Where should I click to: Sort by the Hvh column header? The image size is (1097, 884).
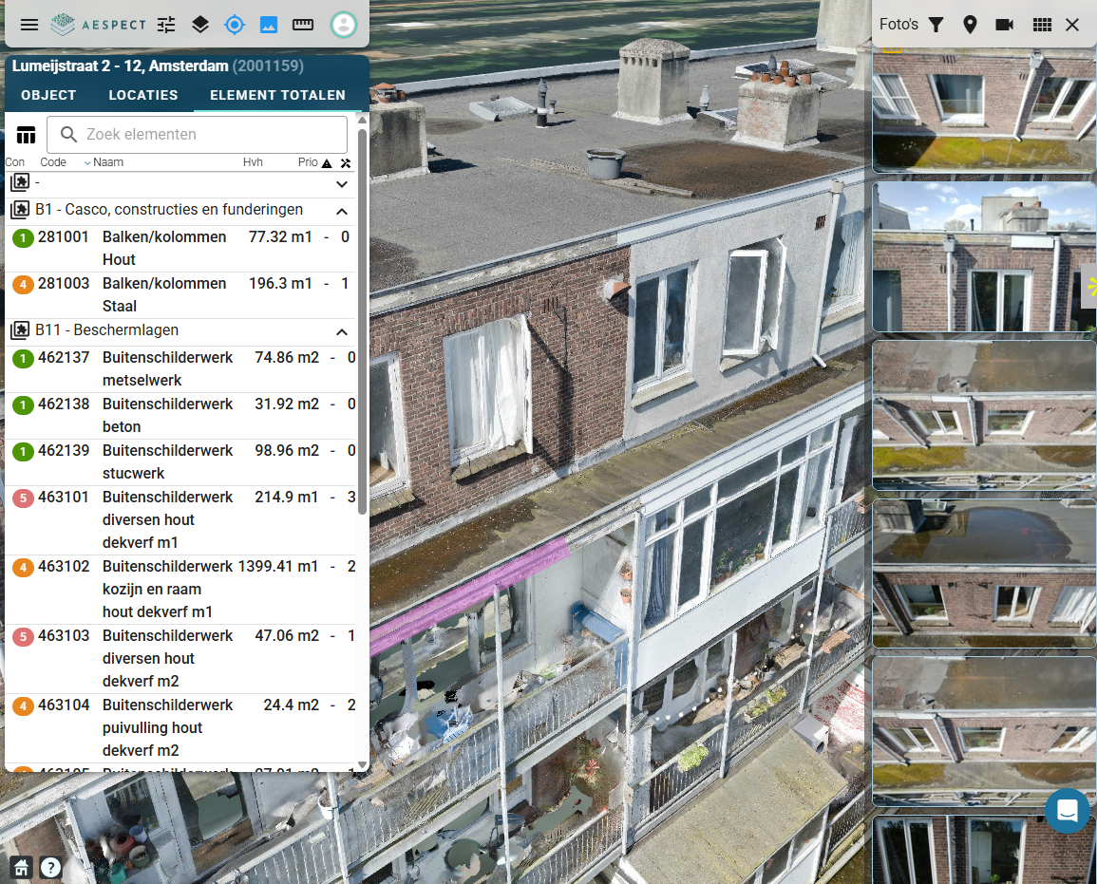coord(253,162)
